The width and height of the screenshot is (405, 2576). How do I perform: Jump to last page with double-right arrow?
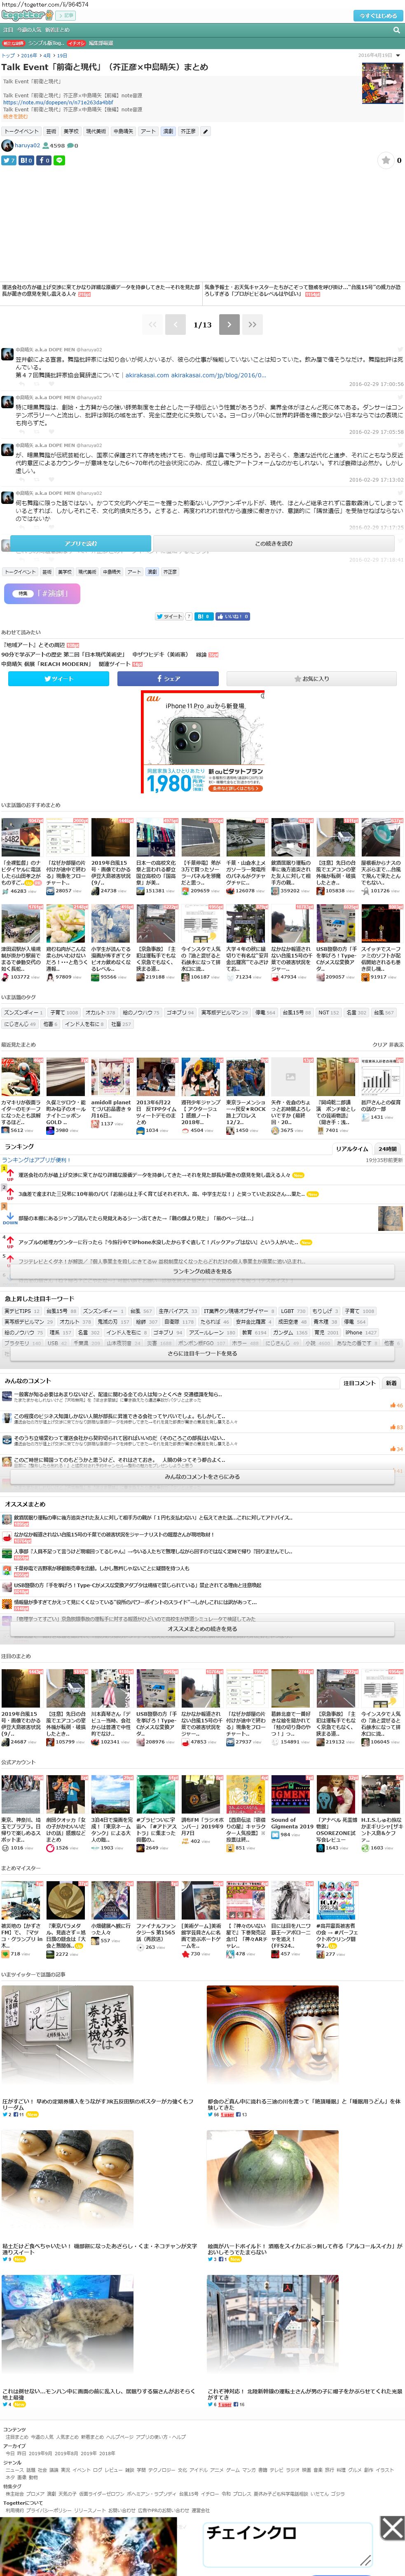252,324
